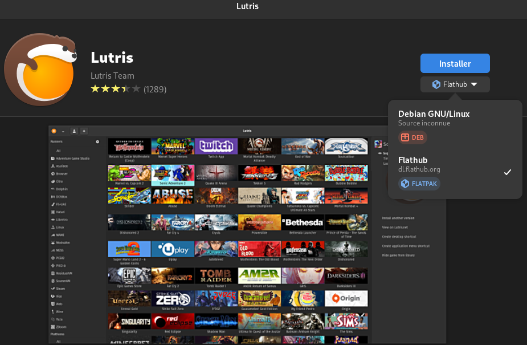
Task: Click the Lutris header bar title
Action: point(247,6)
